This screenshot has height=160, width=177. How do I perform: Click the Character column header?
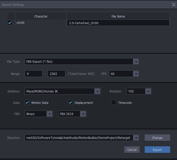(41, 16)
